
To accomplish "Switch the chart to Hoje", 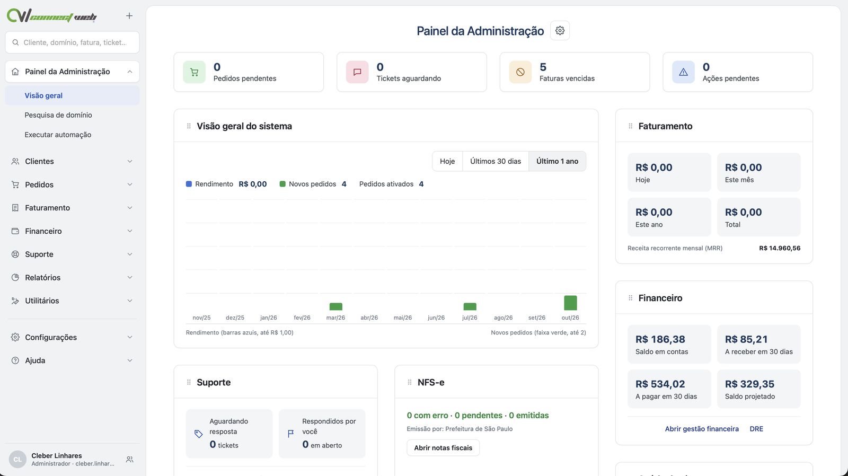I will click(447, 161).
